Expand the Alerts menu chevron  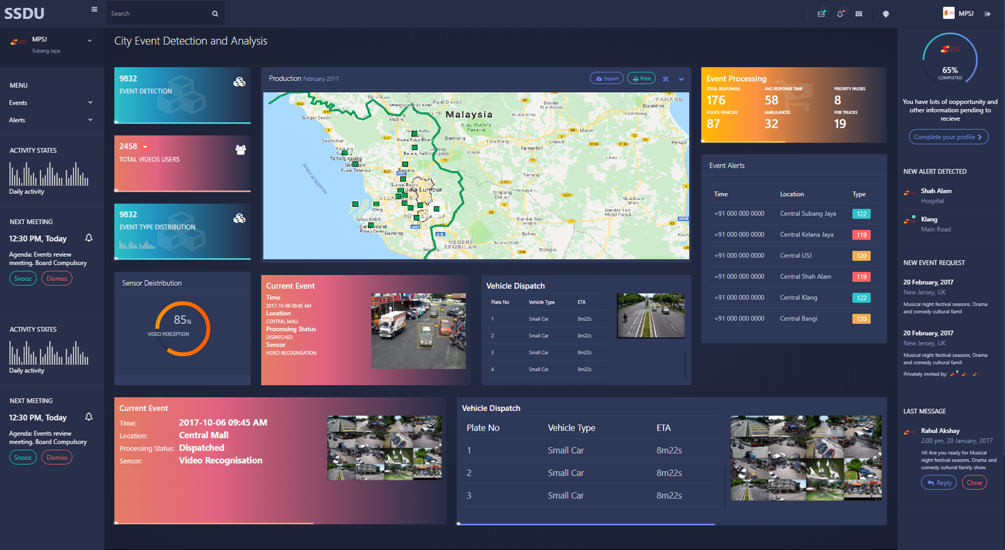click(90, 120)
